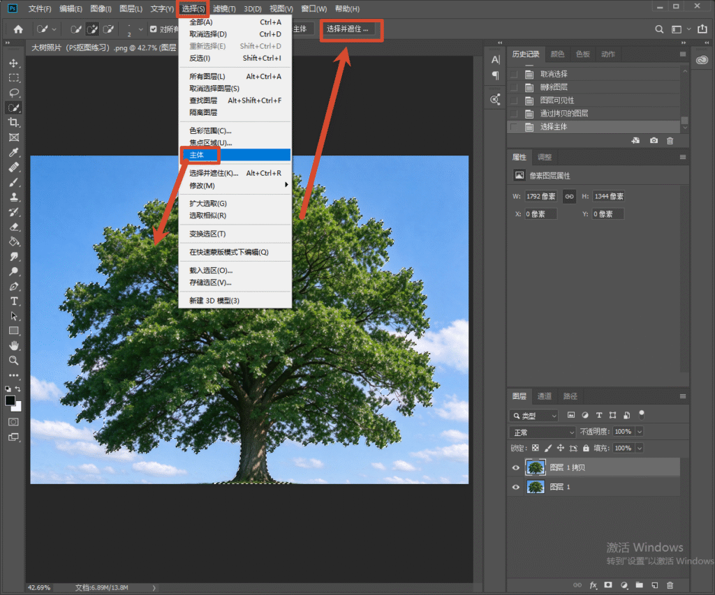The height and width of the screenshot is (595, 715).
Task: Select the Brush tool in the toolbox
Action: point(14,182)
